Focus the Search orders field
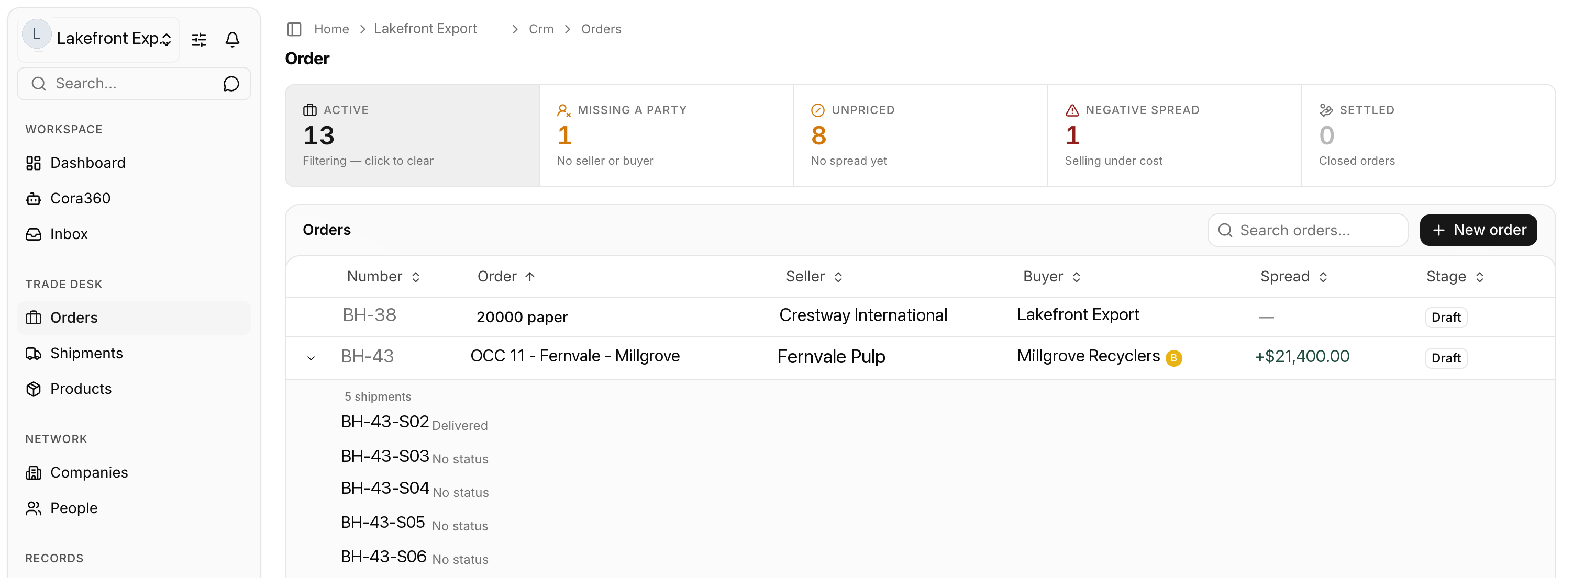 pyautogui.click(x=1308, y=230)
